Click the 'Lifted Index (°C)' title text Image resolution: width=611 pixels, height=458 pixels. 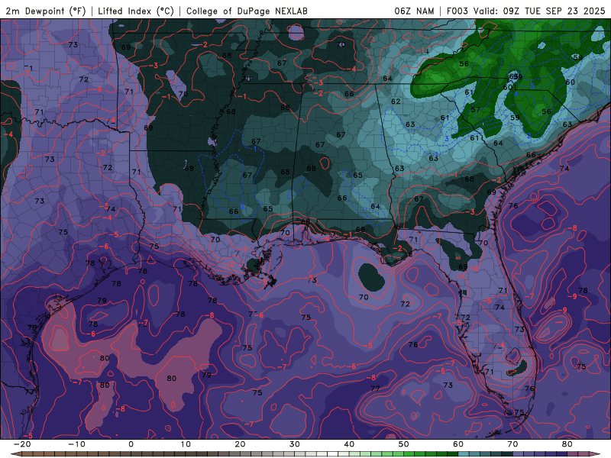click(136, 11)
